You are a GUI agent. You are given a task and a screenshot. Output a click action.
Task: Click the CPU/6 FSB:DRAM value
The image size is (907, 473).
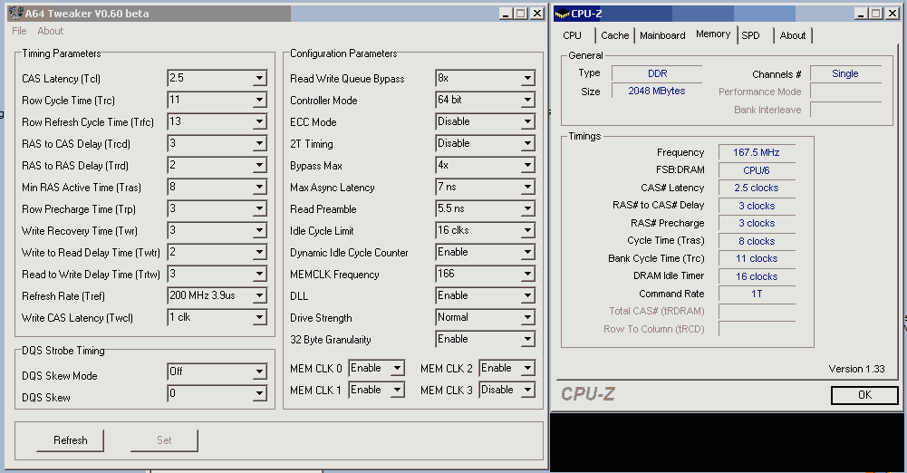pyautogui.click(x=757, y=170)
